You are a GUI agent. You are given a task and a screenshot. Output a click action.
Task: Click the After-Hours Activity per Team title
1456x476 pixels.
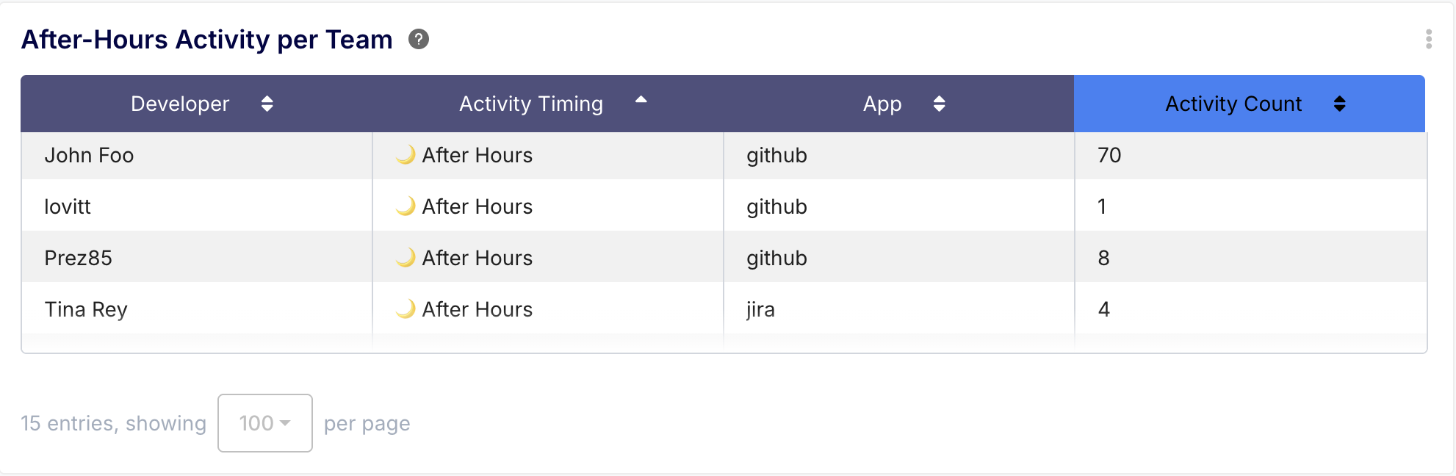coord(207,39)
